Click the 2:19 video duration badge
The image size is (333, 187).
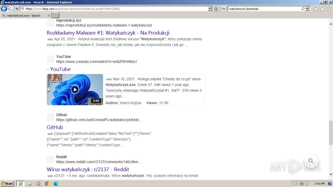(96, 101)
